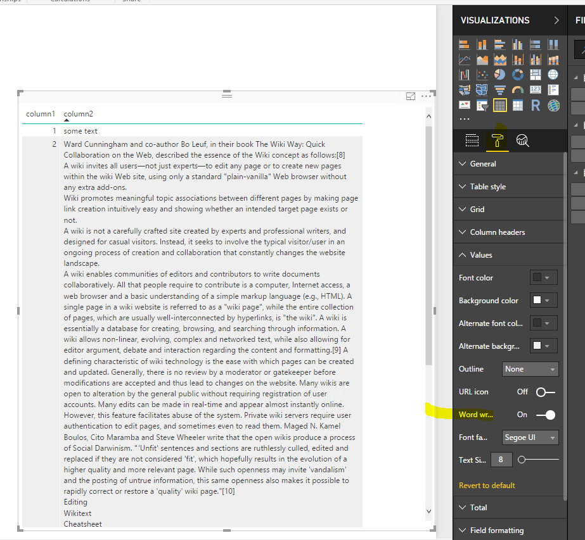
Task: Click the Text Size value field
Action: 501,460
